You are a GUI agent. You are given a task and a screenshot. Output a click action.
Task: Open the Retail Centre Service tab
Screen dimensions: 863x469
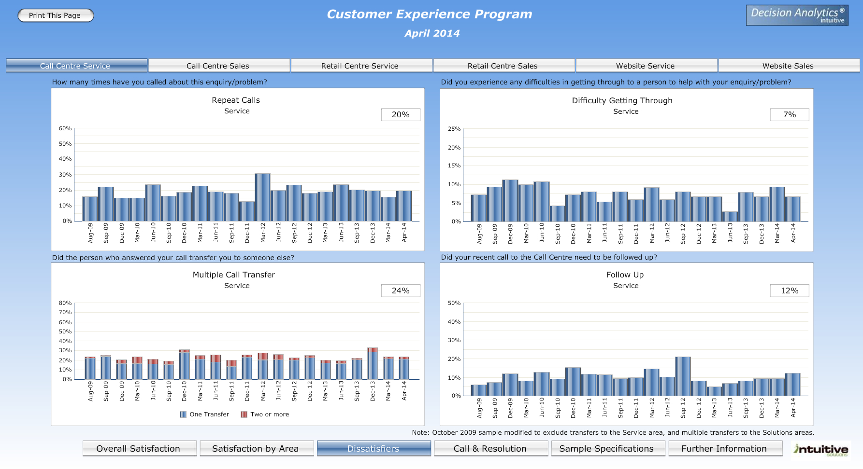tap(360, 66)
